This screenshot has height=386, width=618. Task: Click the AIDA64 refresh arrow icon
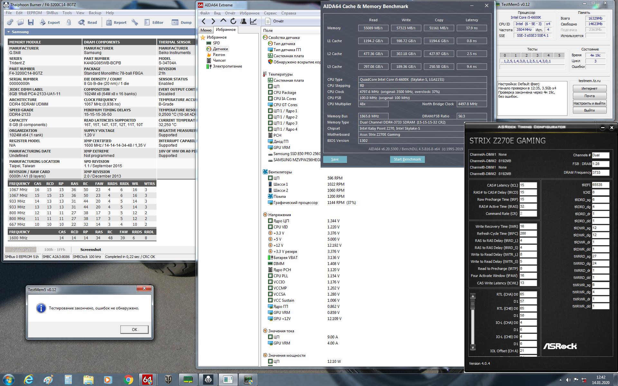[233, 21]
